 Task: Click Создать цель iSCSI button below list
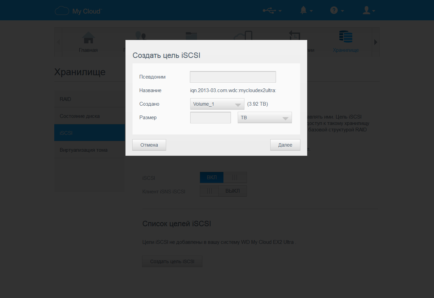pos(172,261)
